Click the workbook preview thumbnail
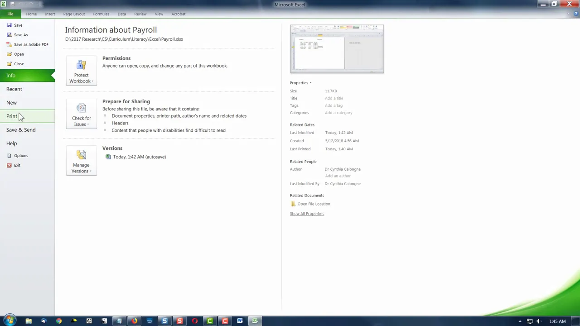Screen dimensions: 580x326 tap(337, 49)
